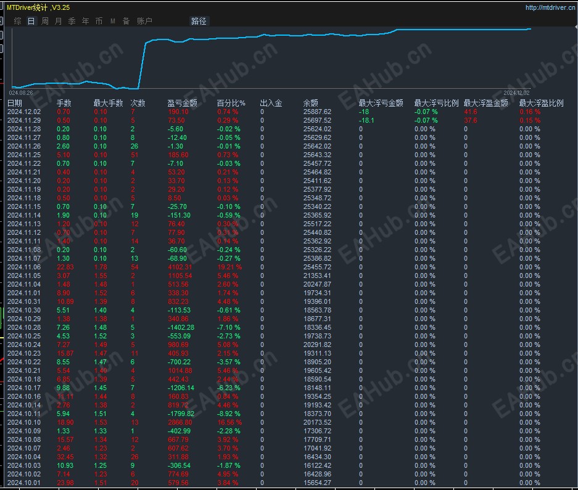Click the balance value 25887.62
The width and height of the screenshot is (578, 490).
click(x=318, y=112)
